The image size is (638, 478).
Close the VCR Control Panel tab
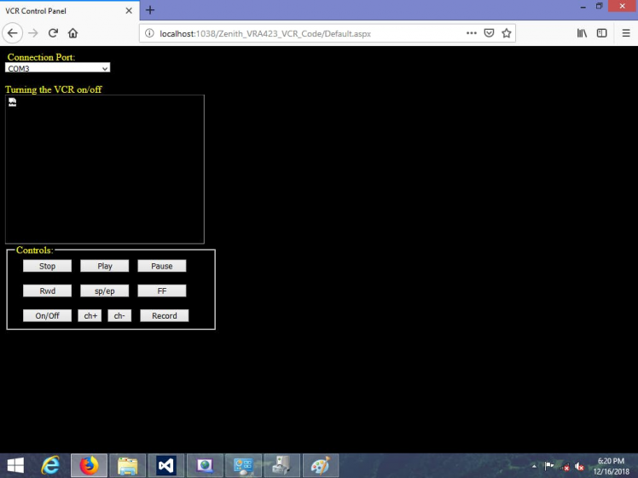pyautogui.click(x=129, y=10)
